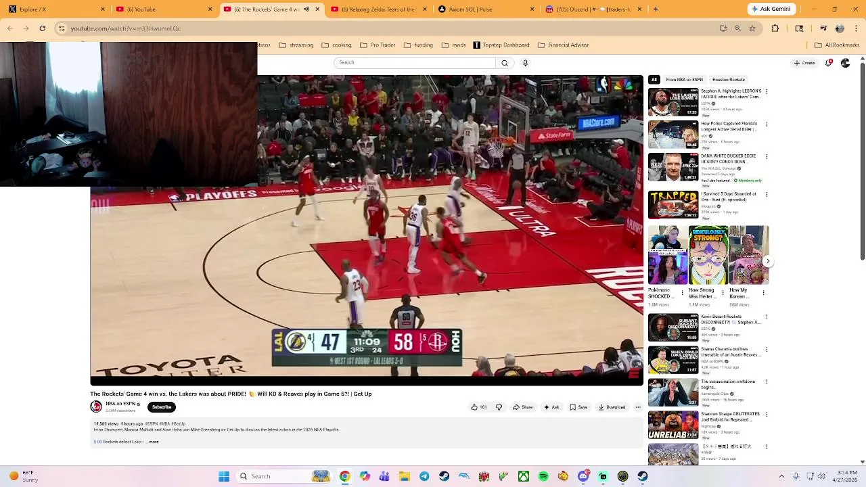Open the Topstep Dashboard bookmark
This screenshot has width=866, height=487.
(501, 45)
